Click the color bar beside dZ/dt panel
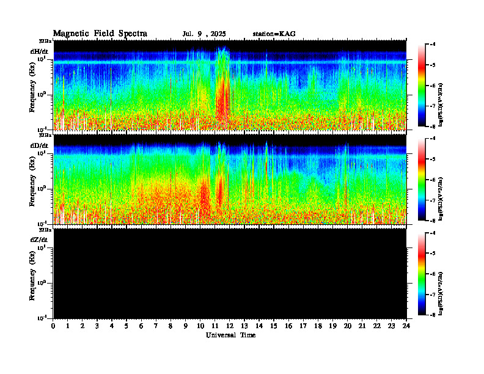The image size is (484, 374). pyautogui.click(x=422, y=274)
